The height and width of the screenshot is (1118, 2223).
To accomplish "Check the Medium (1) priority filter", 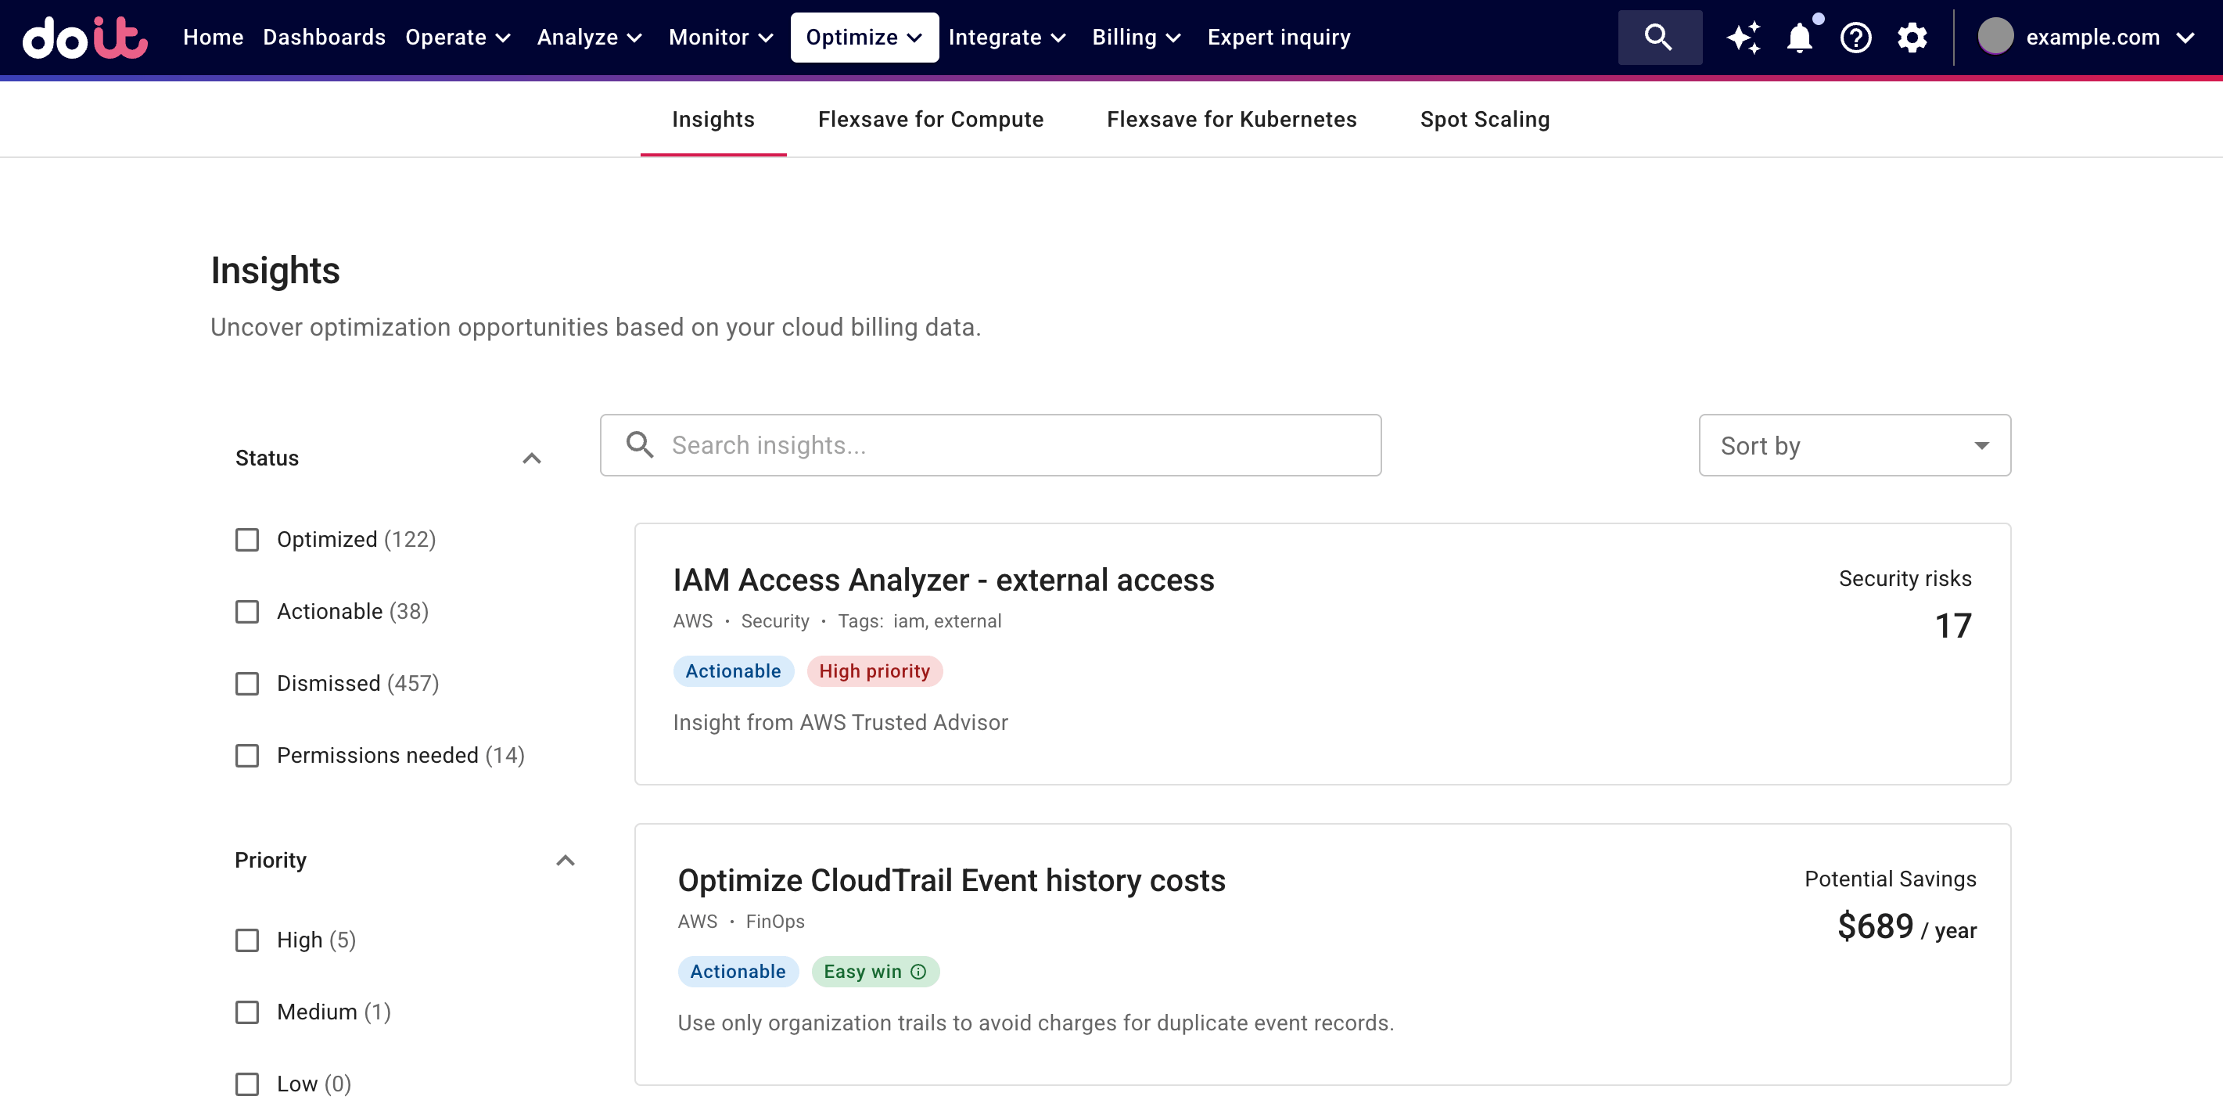I will tap(247, 1012).
